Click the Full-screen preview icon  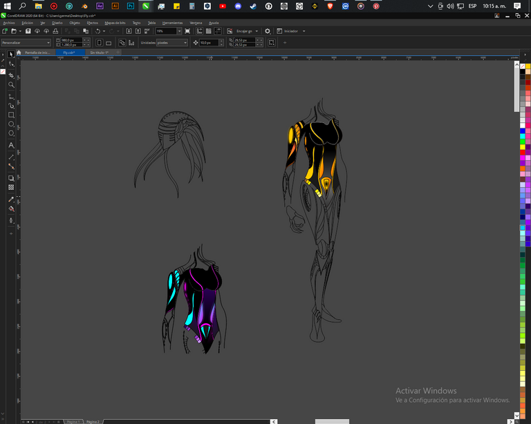tap(187, 31)
